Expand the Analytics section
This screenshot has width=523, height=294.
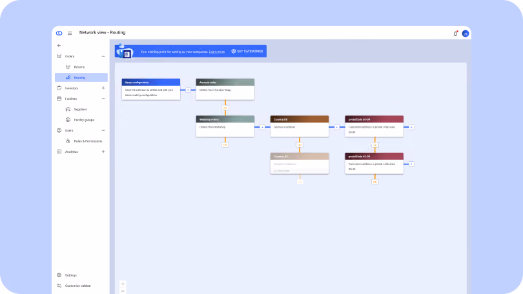103,152
